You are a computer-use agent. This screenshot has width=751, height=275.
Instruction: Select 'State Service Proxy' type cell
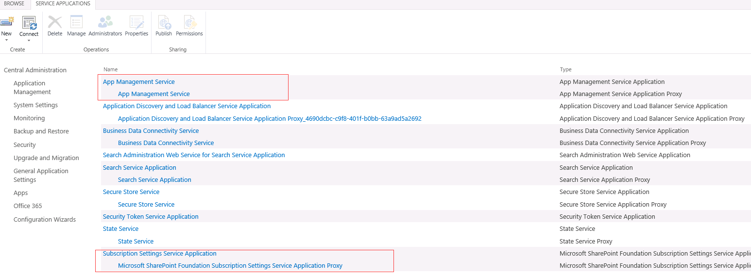point(586,241)
